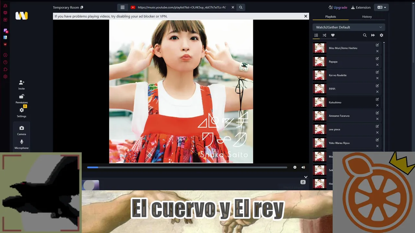This screenshot has height=233, width=415.
Task: Toggle the Microphone on
Action: coord(21,144)
